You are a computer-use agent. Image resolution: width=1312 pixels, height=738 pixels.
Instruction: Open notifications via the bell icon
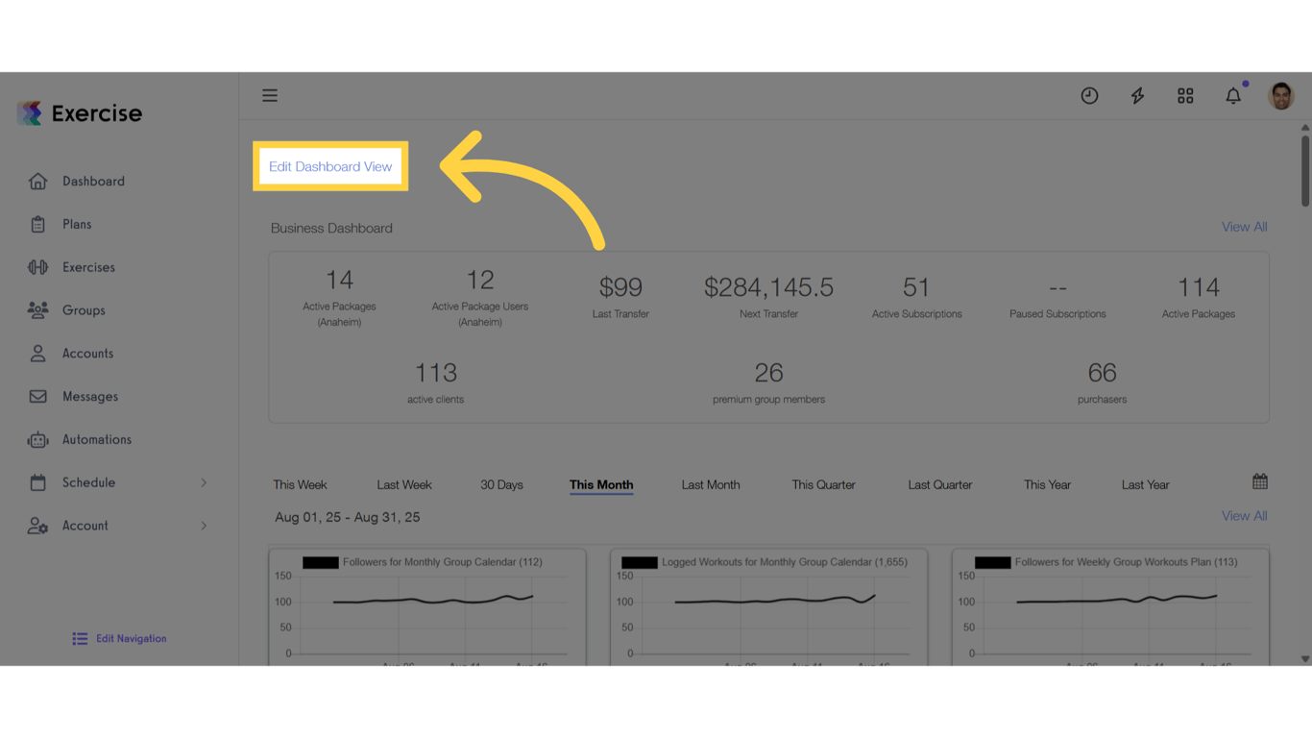[x=1233, y=95]
